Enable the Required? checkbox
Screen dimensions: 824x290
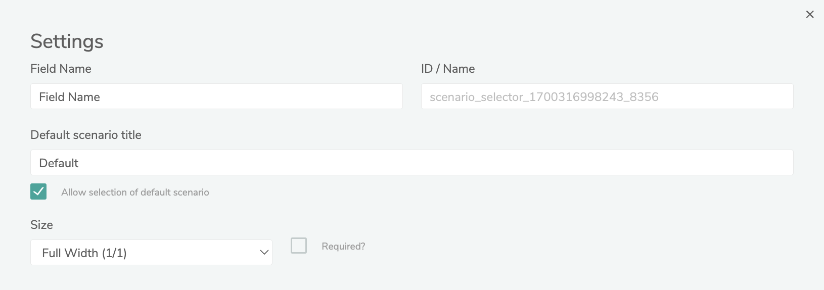(x=299, y=246)
